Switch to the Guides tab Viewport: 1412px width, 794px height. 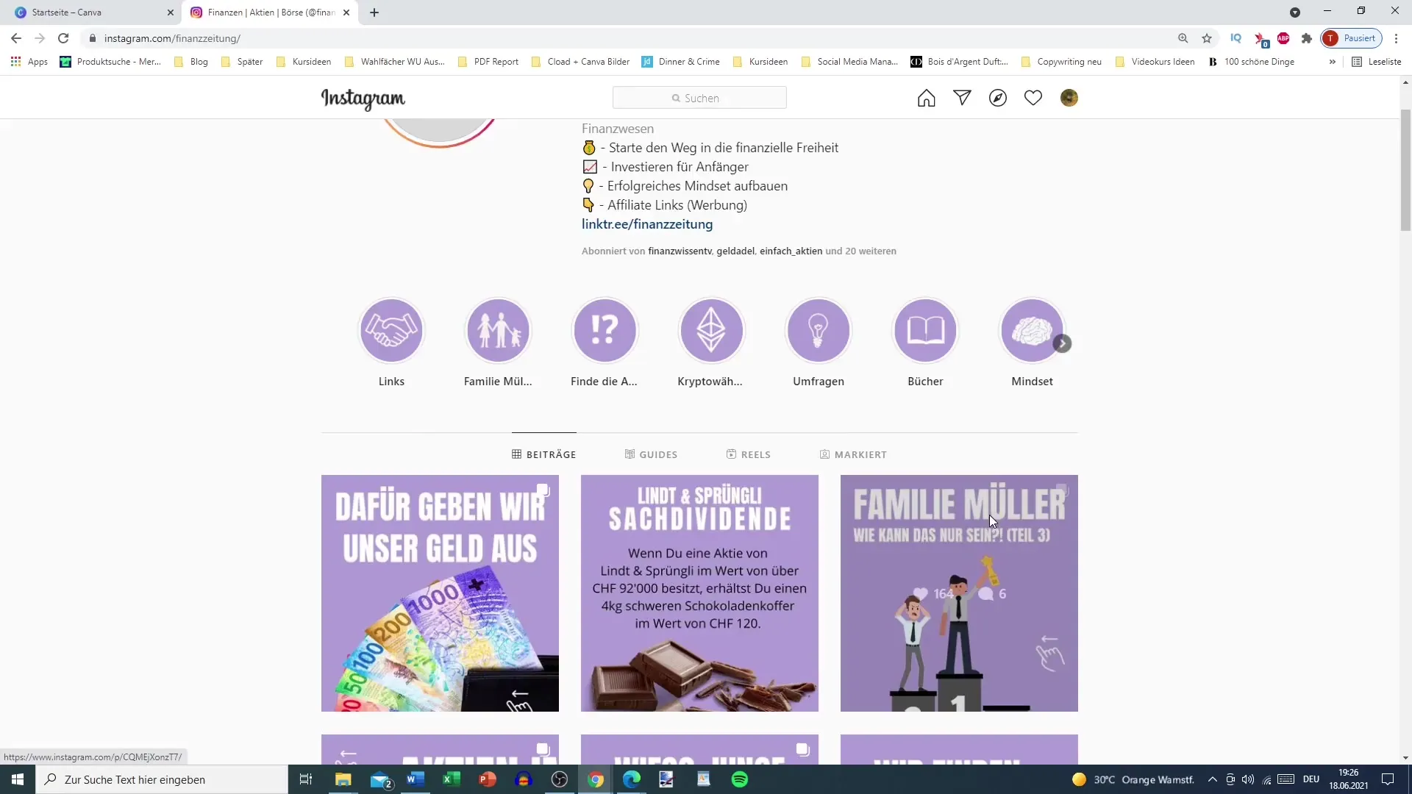click(x=651, y=454)
